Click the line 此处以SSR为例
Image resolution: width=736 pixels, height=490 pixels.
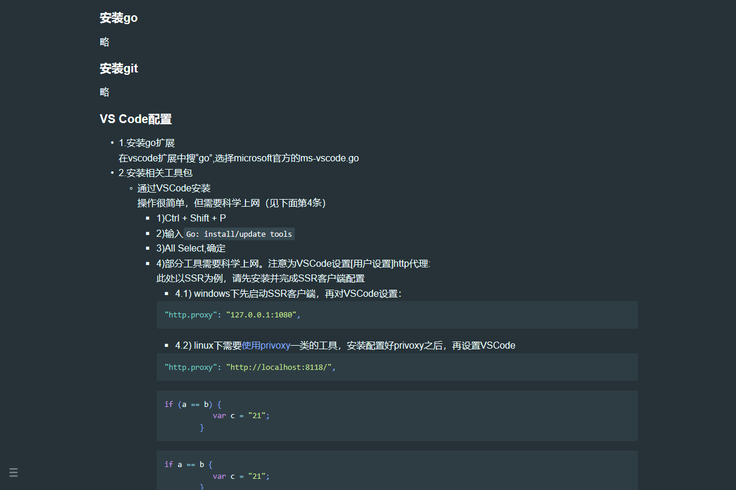click(x=260, y=279)
